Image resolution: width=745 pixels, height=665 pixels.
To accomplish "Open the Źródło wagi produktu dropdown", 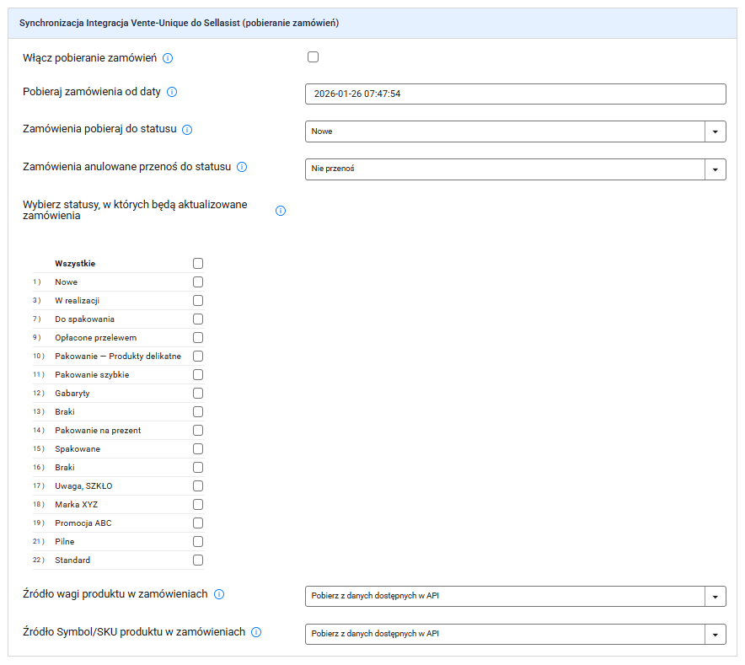I will (515, 597).
